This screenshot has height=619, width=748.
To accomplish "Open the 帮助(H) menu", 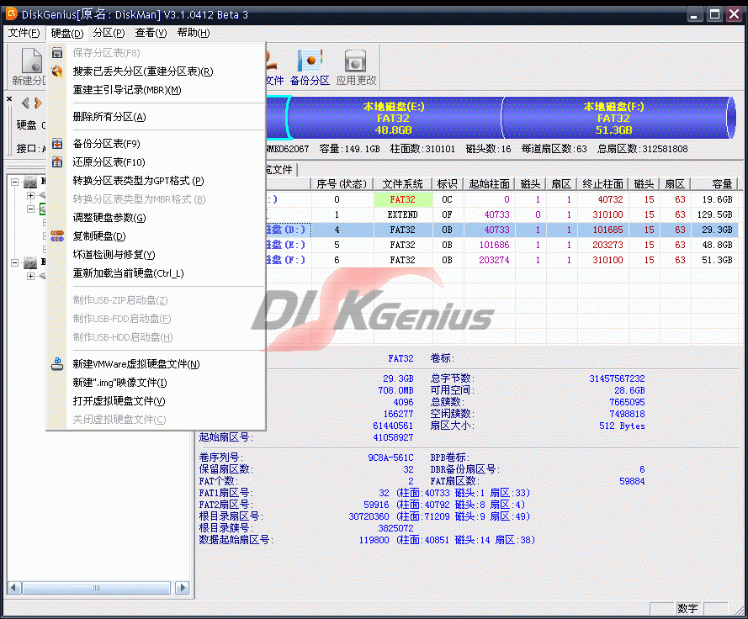I will 194,33.
